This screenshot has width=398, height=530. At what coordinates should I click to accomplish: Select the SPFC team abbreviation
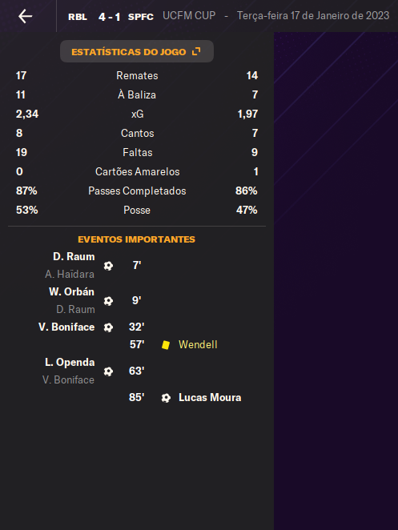point(141,17)
